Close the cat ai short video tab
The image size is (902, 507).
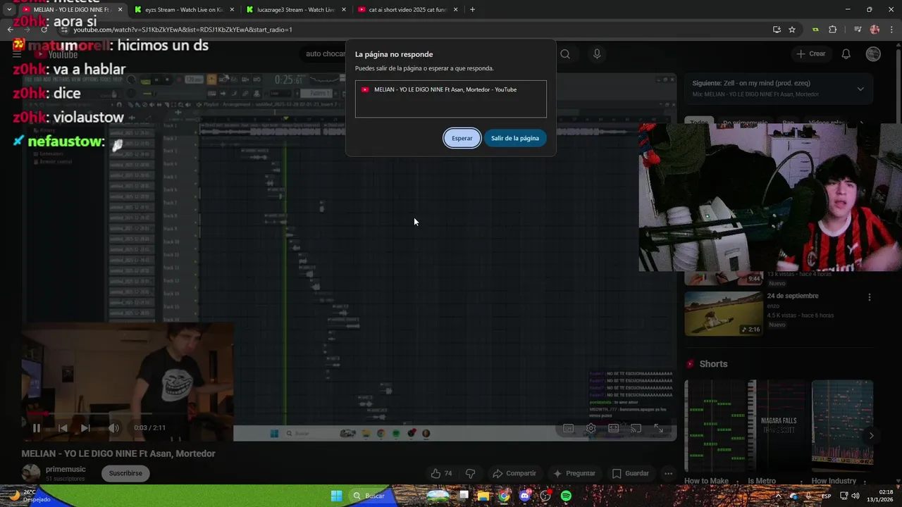click(455, 10)
